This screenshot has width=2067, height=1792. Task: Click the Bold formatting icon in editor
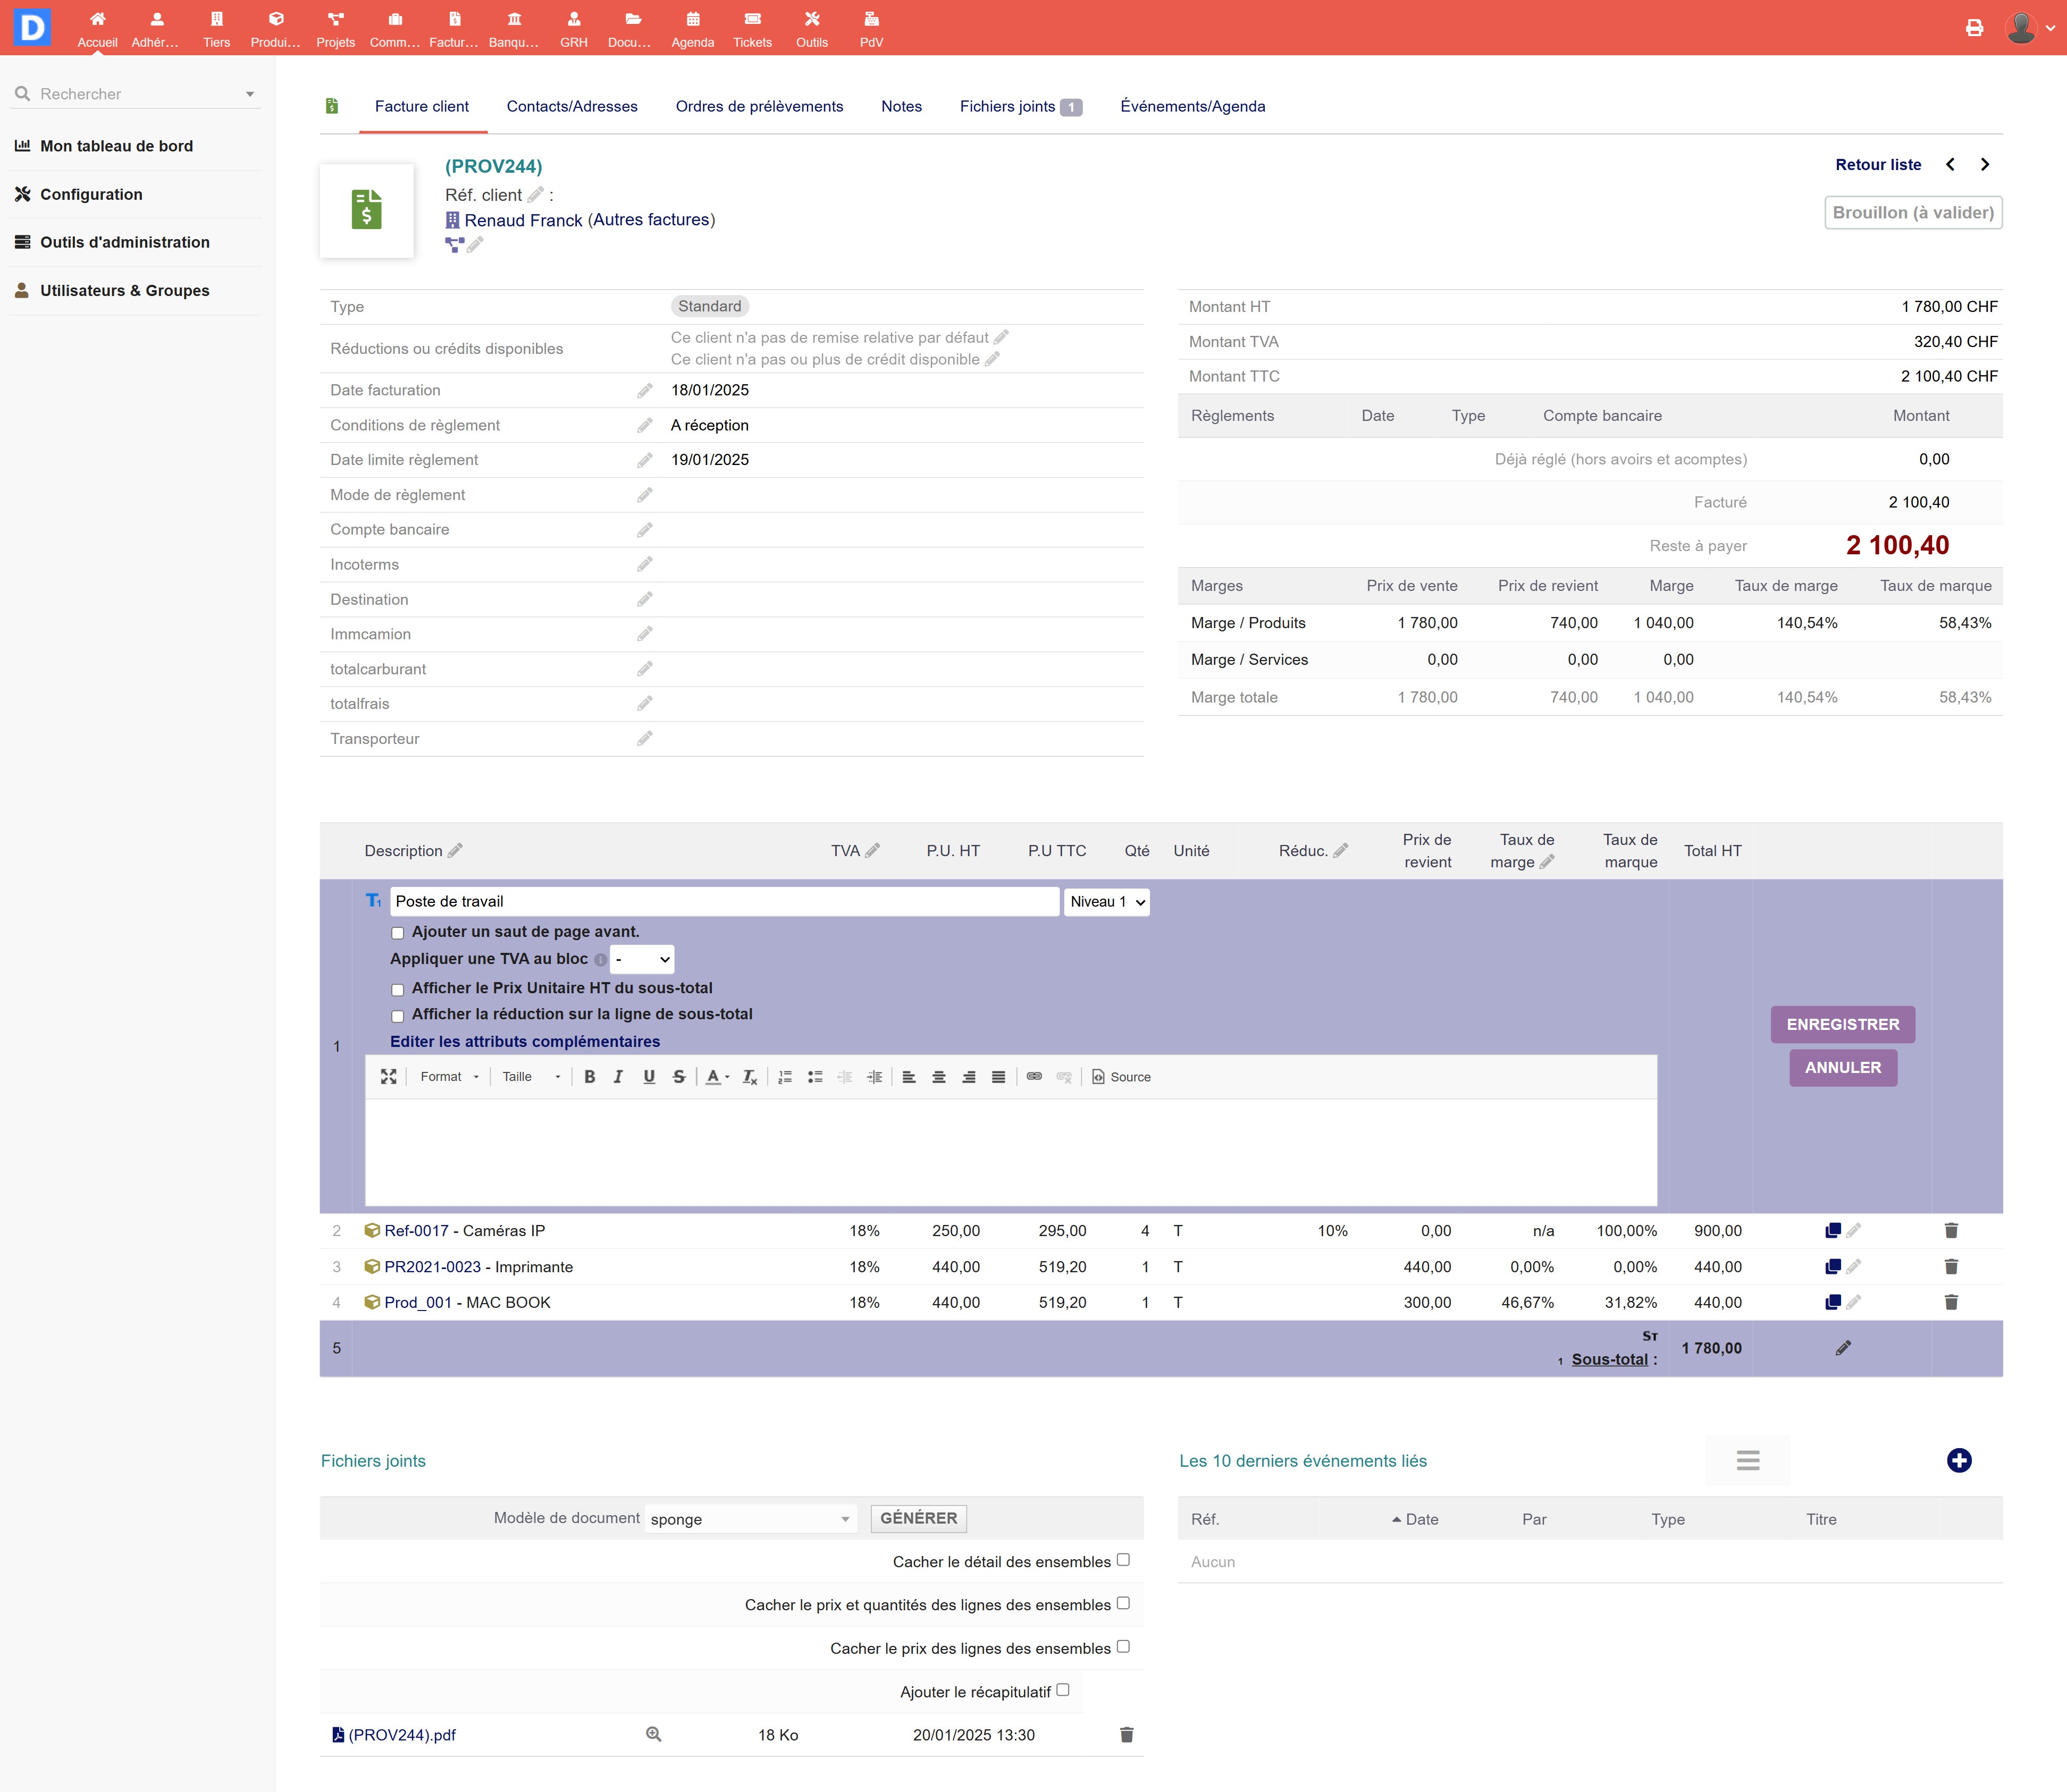pos(589,1077)
